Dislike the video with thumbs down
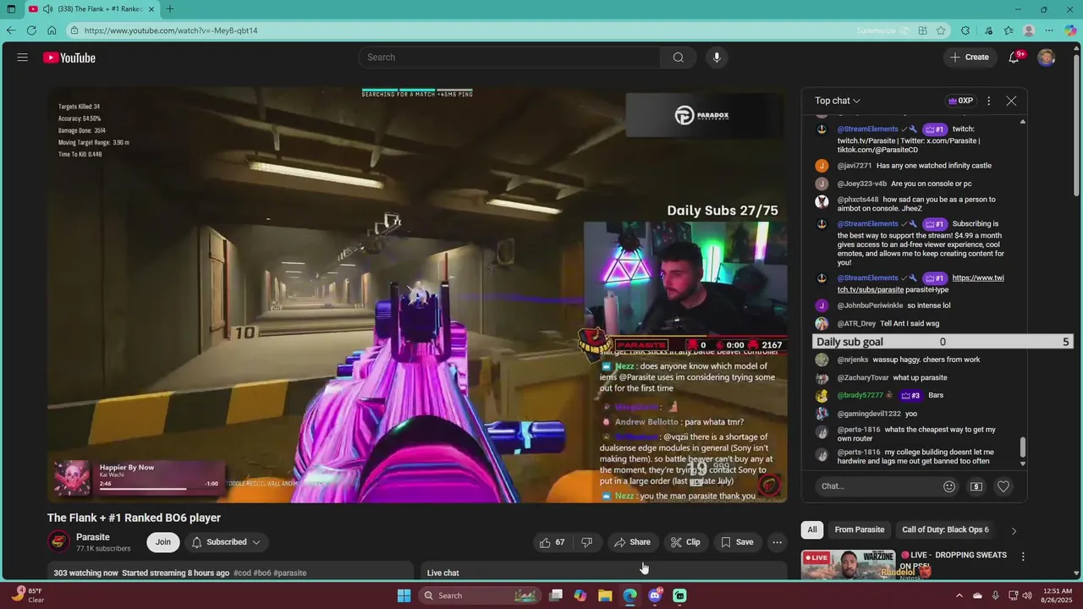Image resolution: width=1083 pixels, height=609 pixels. click(587, 542)
